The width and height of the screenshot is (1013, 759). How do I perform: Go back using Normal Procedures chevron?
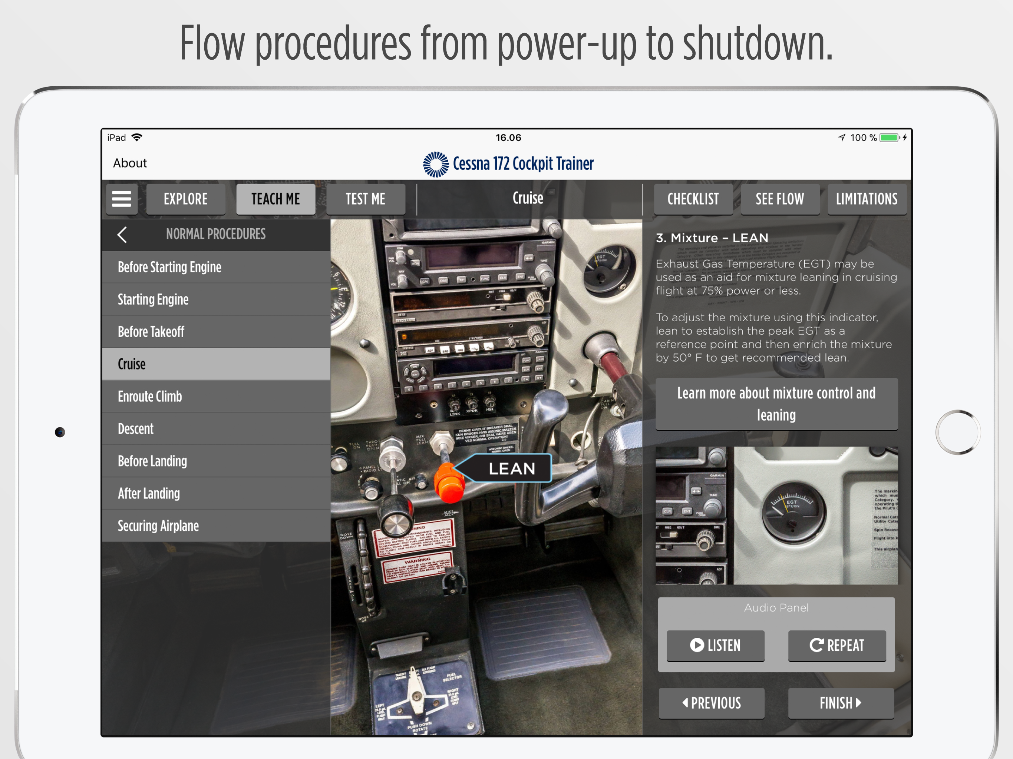pyautogui.click(x=122, y=234)
